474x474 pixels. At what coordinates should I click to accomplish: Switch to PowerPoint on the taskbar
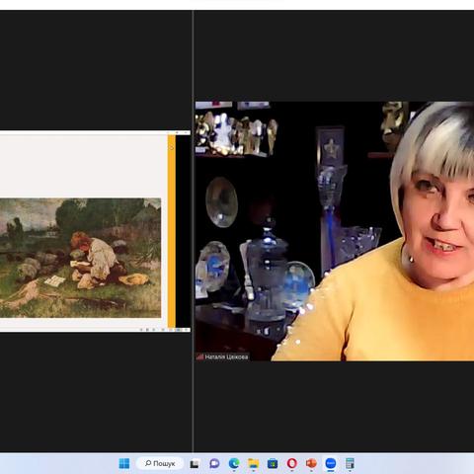(x=311, y=463)
